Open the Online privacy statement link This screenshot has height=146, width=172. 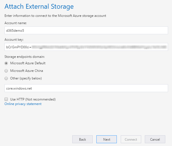[x=23, y=104]
